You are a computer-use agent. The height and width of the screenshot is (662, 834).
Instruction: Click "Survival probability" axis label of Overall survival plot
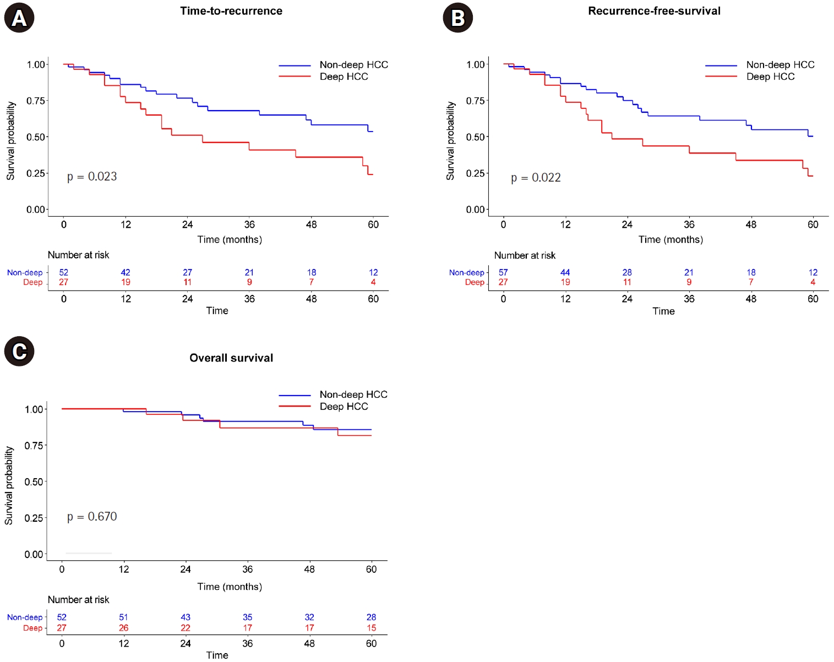(9, 485)
